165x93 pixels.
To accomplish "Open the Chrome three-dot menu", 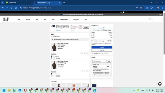I will click(x=162, y=8).
